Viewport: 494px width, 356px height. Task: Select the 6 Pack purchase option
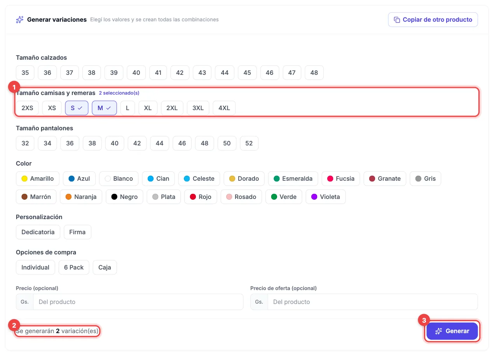click(74, 268)
